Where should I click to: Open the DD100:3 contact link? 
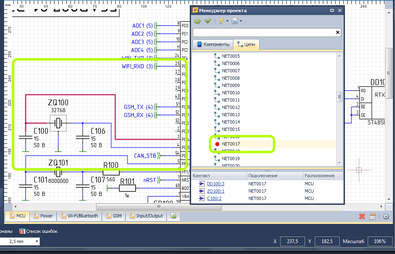coord(215,184)
